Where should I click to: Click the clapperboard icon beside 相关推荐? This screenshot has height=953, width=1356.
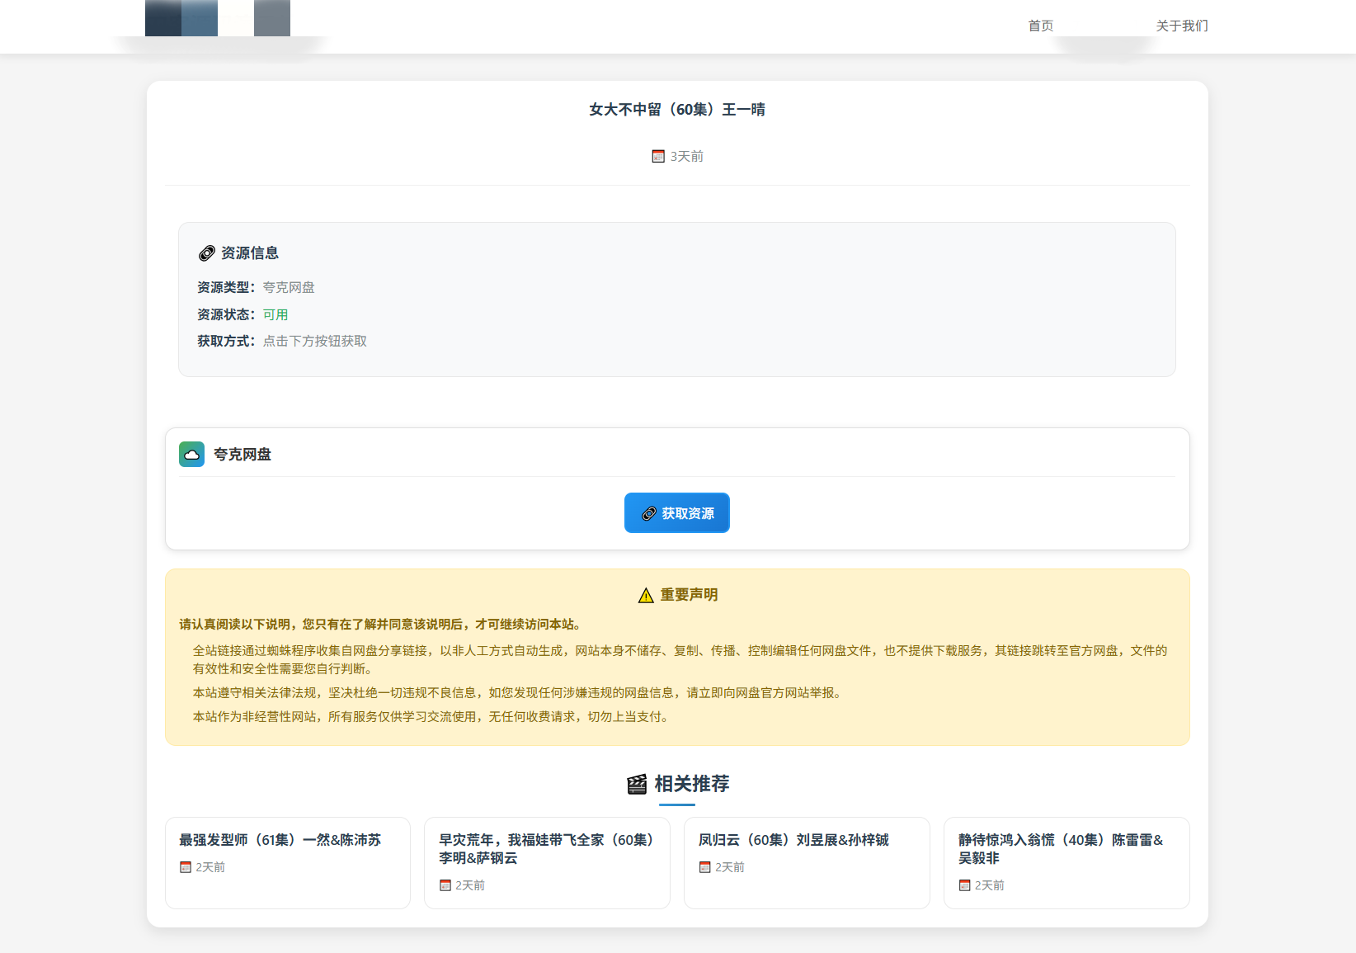tap(637, 784)
